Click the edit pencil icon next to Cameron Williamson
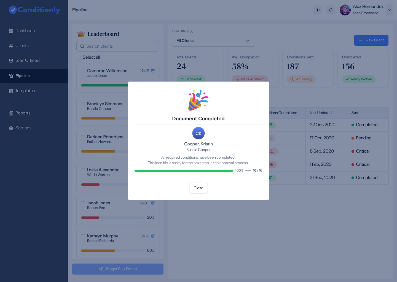This screenshot has height=282, width=397. point(153,71)
